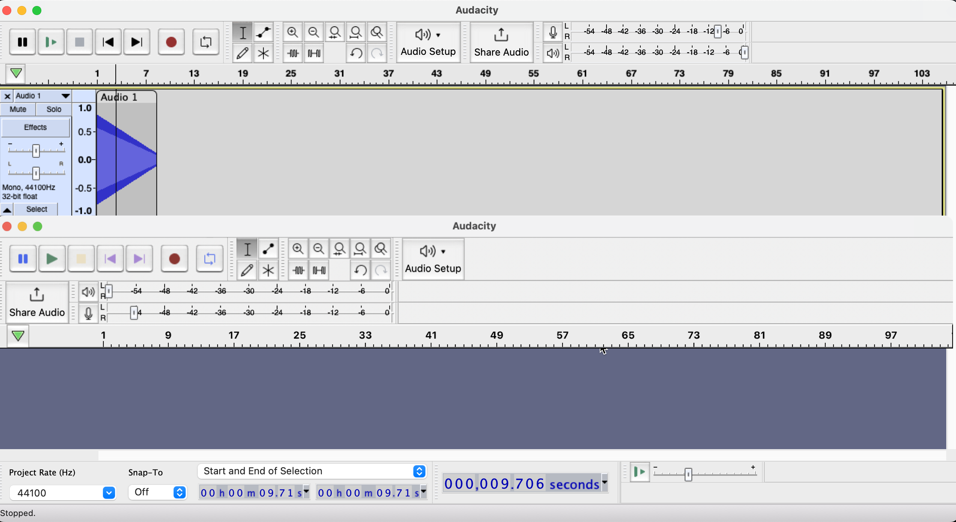Open the recording meter options menu
This screenshot has width=956, height=522.
tap(552, 32)
